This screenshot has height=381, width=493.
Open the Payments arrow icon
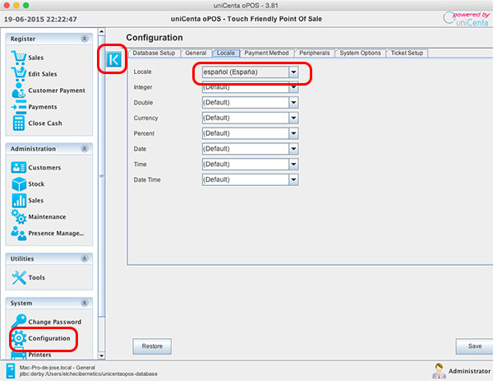click(19, 107)
